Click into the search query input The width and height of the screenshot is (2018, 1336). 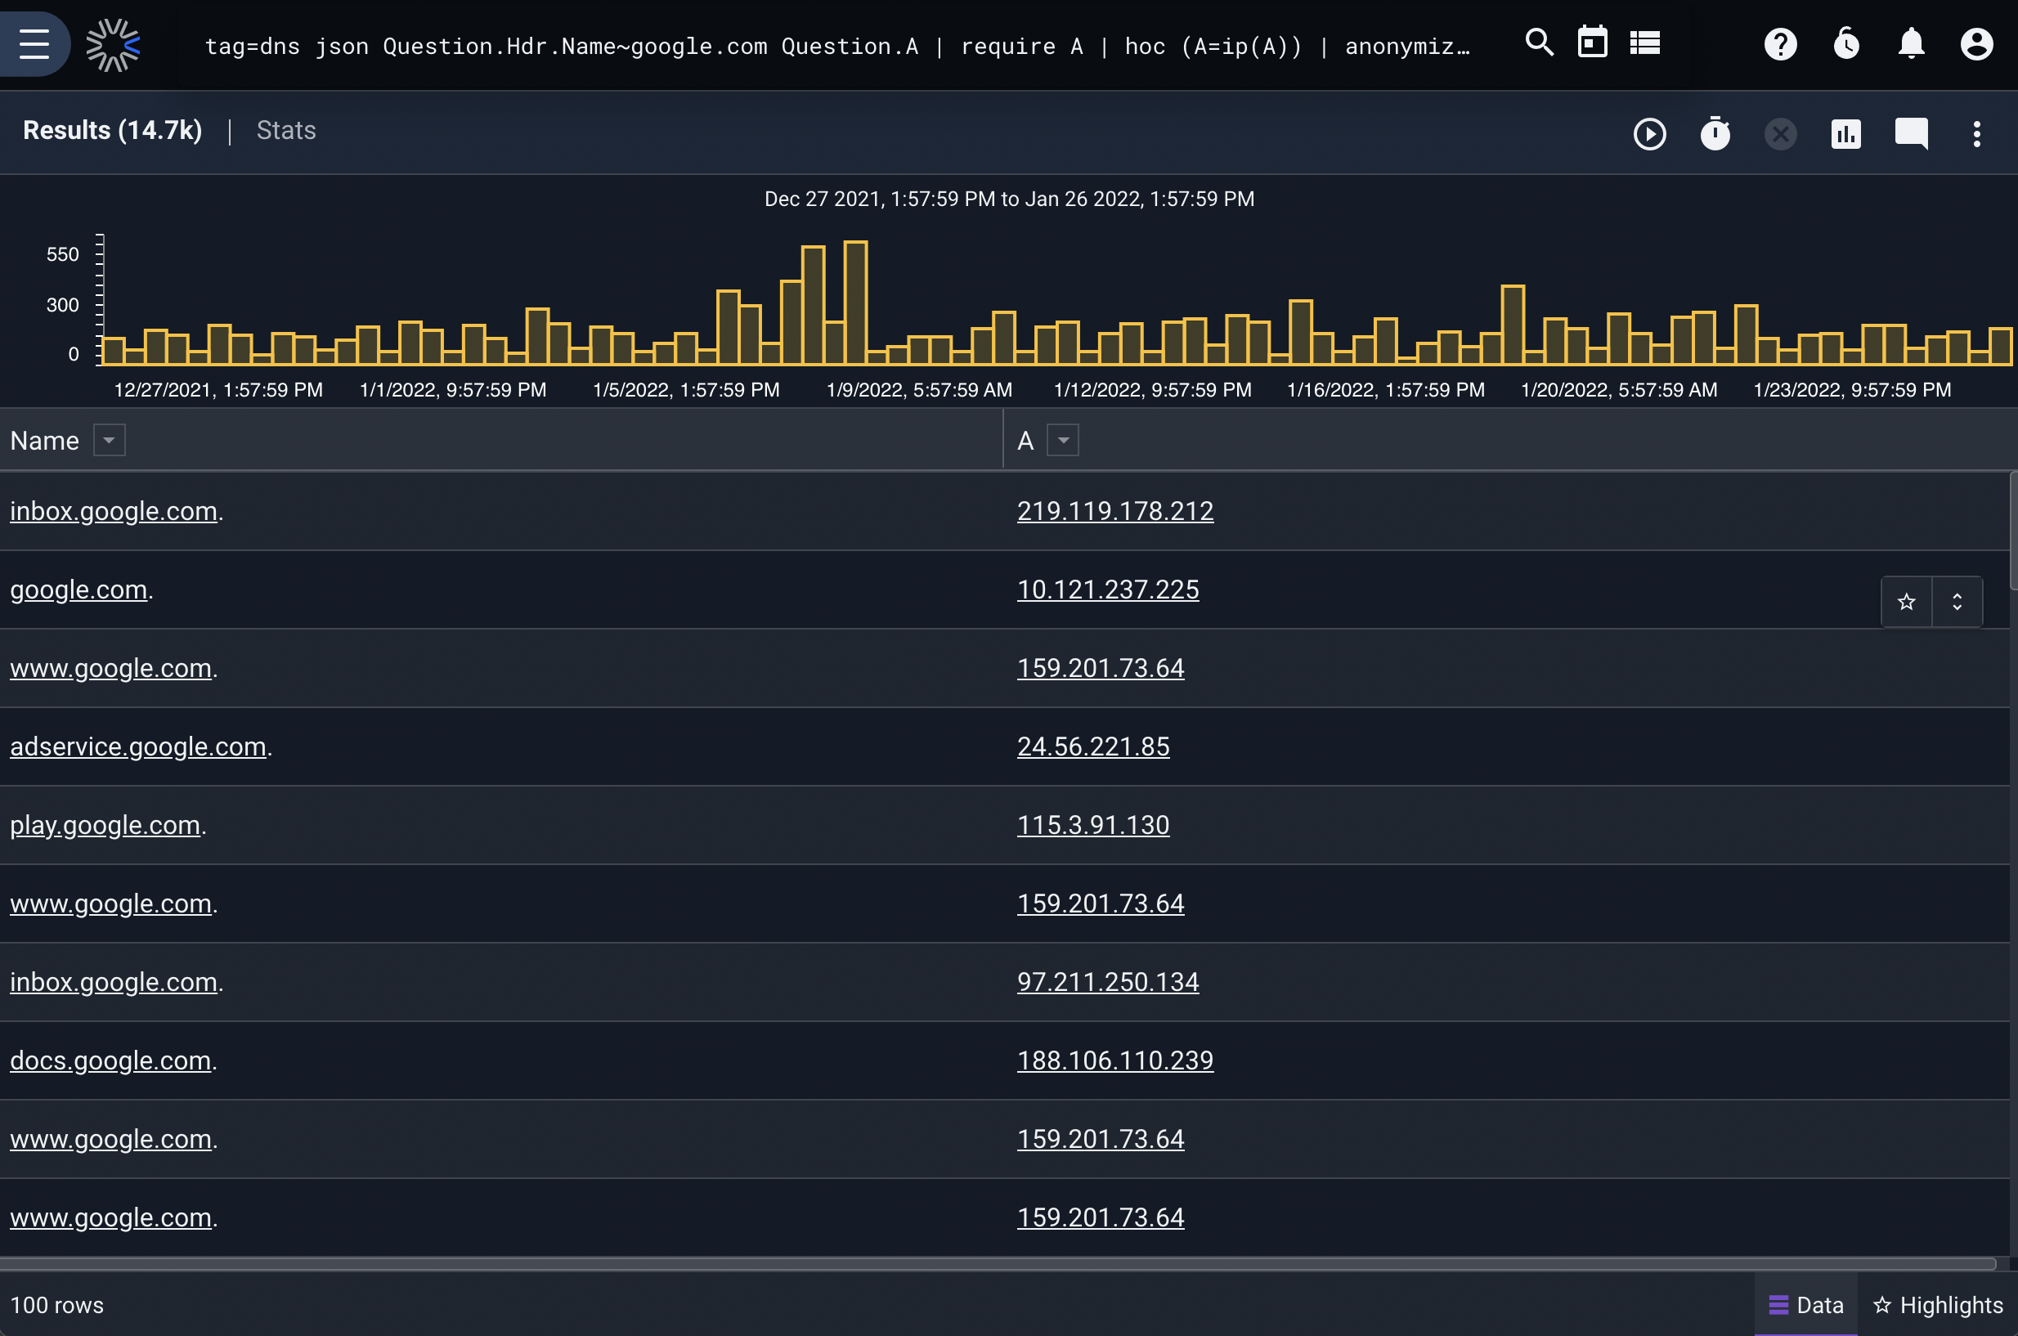(x=837, y=46)
